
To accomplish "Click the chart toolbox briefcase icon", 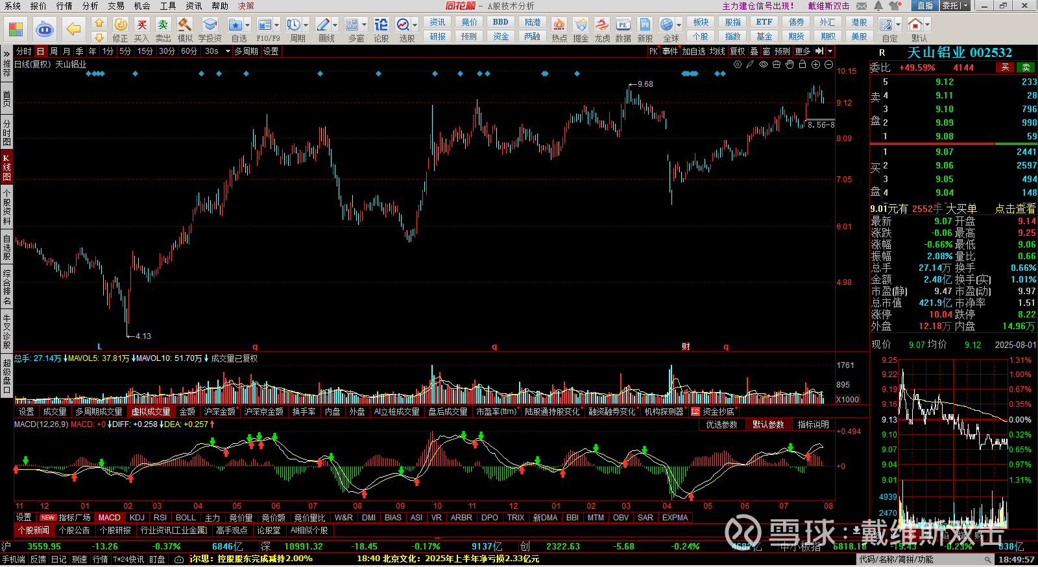I will [777, 64].
